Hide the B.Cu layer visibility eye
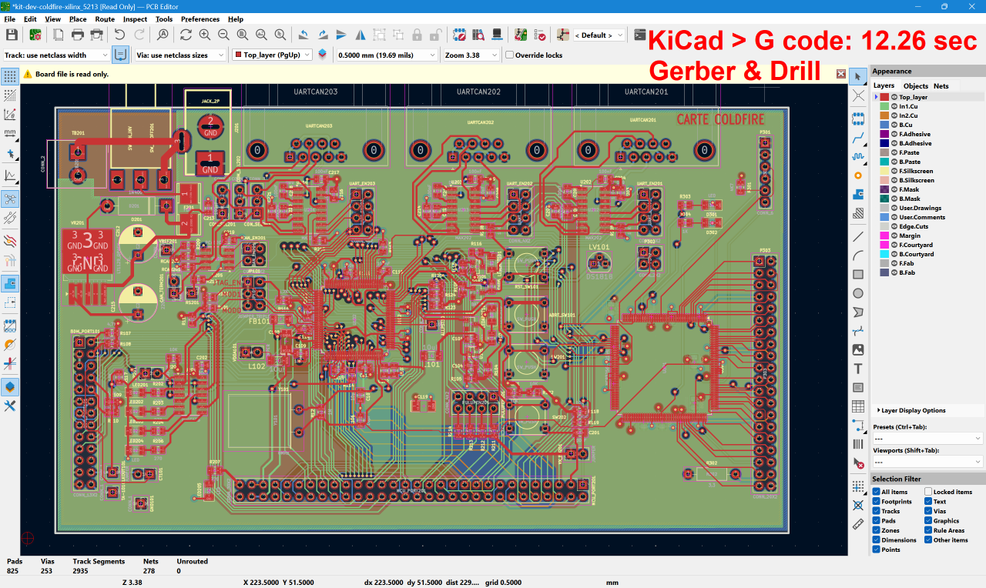The width and height of the screenshot is (986, 588). pyautogui.click(x=894, y=125)
